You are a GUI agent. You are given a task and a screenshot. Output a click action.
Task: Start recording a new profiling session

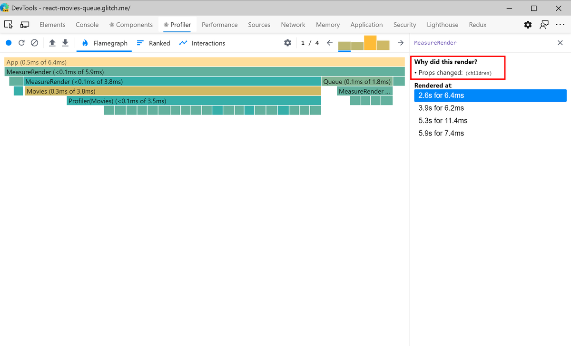coord(9,43)
